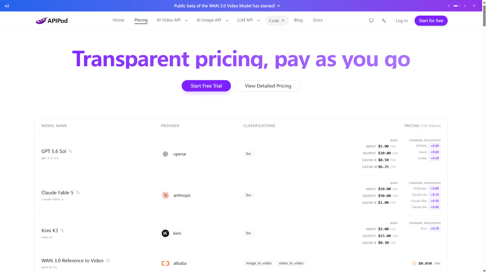Open the WAN 3.0 public beta announcement
Image resolution: width=486 pixels, height=273 pixels.
tap(227, 6)
